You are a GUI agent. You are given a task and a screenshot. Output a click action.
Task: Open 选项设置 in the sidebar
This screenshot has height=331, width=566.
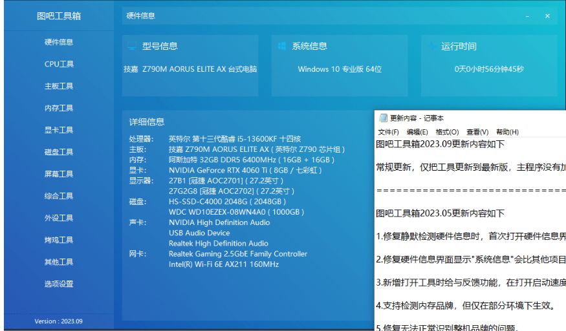point(59,284)
